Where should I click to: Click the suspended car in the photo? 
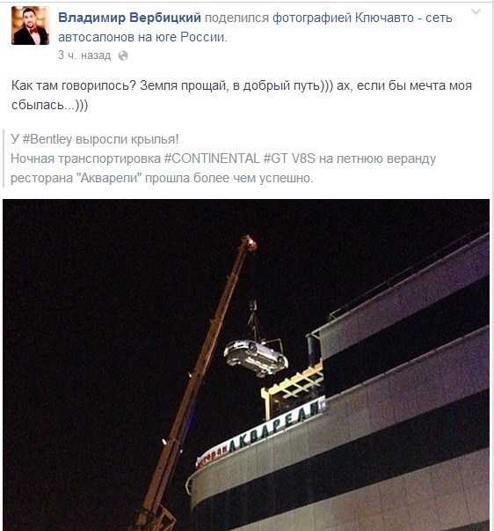pos(256,358)
